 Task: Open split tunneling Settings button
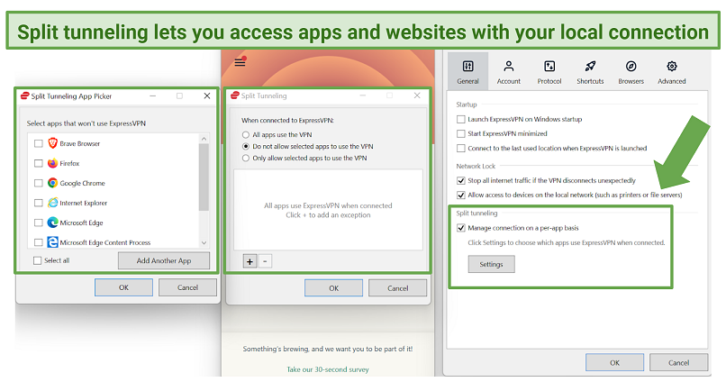pos(491,264)
